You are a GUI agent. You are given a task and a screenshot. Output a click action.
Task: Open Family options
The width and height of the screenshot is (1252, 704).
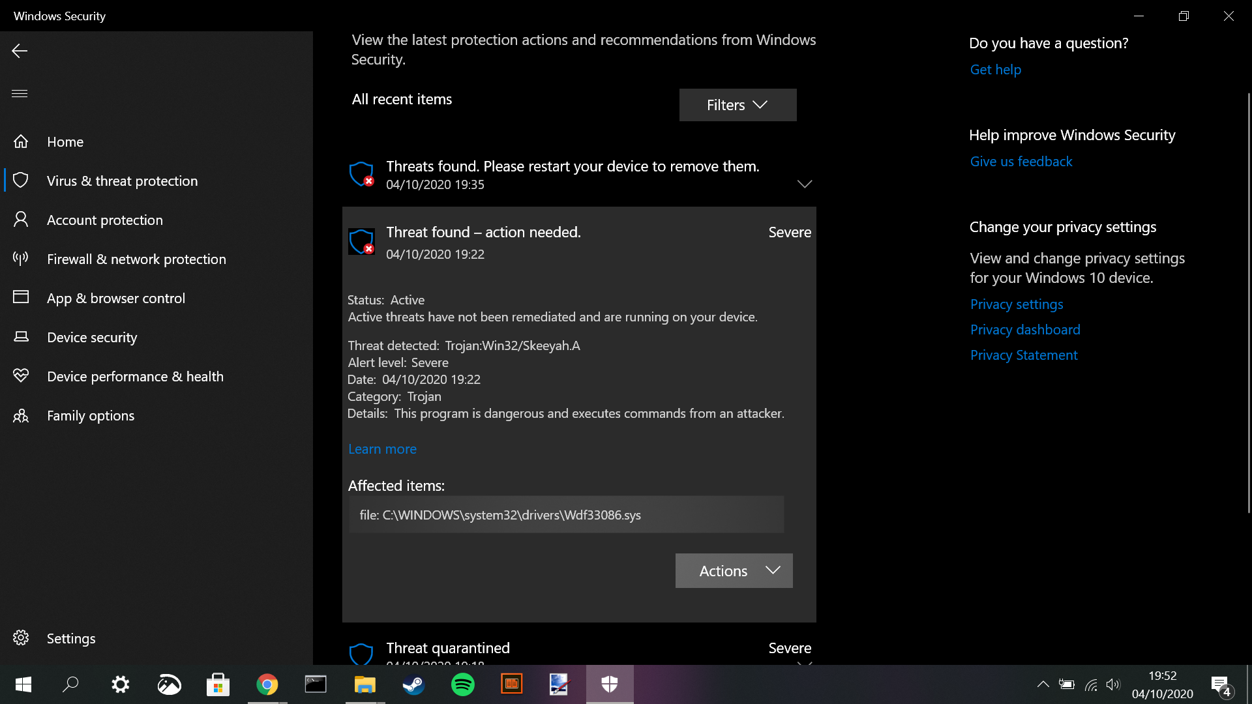coord(156,415)
